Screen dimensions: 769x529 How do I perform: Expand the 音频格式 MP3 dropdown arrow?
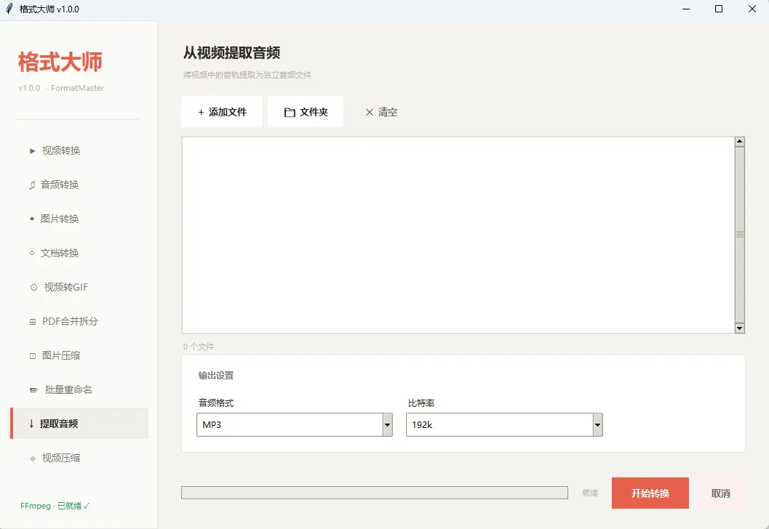click(388, 424)
